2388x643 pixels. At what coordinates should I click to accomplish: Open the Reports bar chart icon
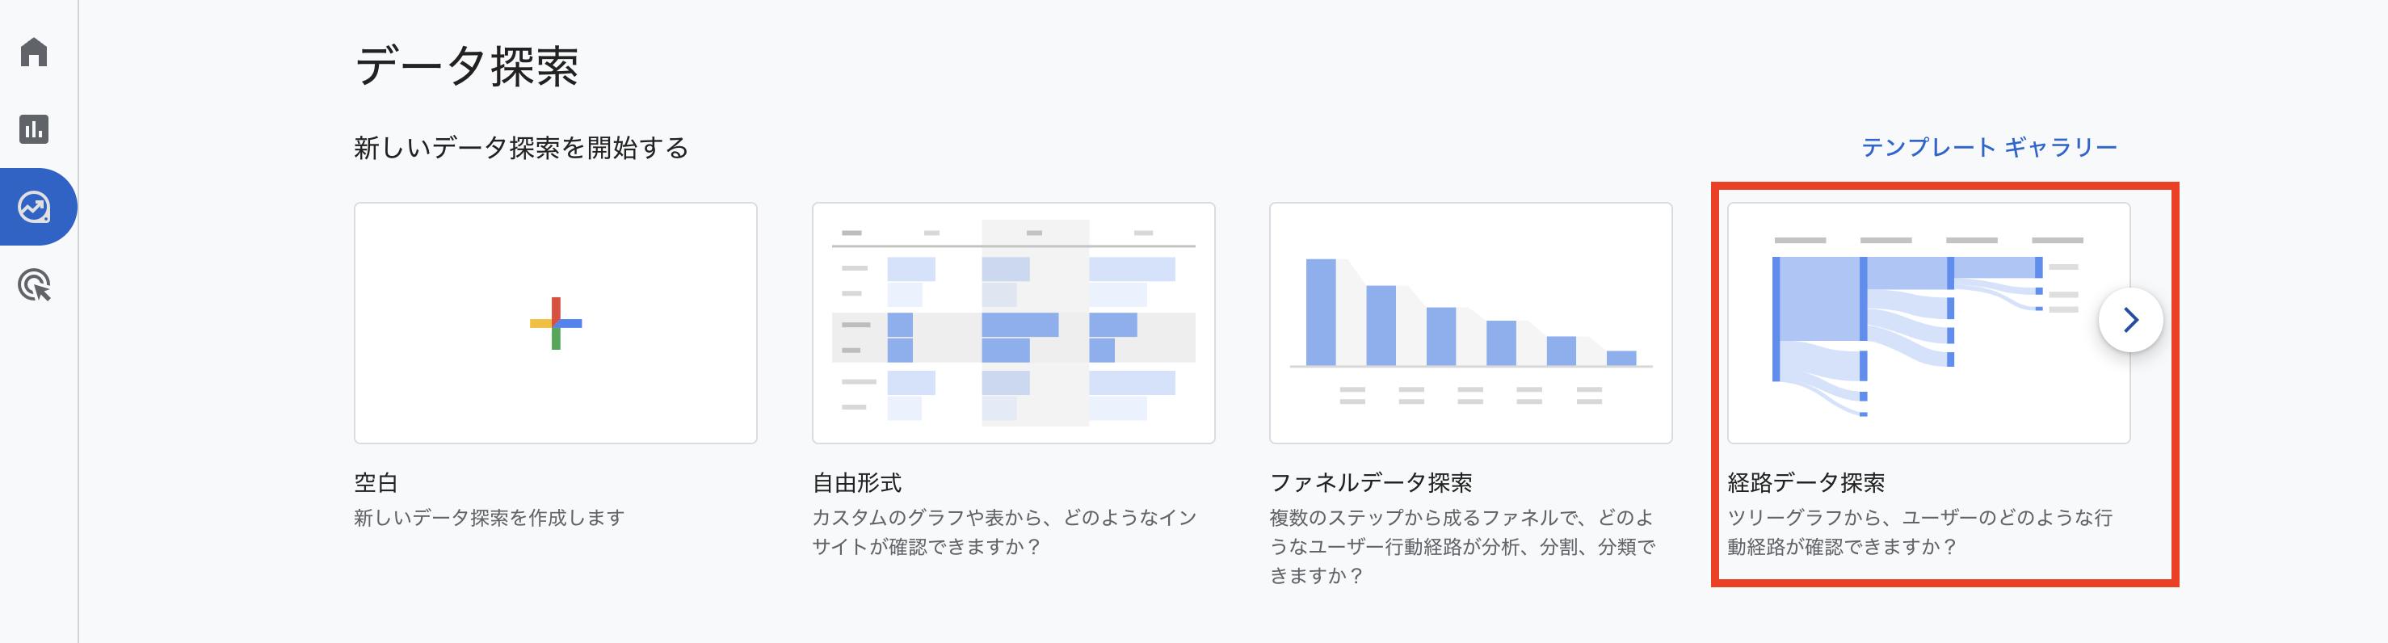[x=34, y=128]
